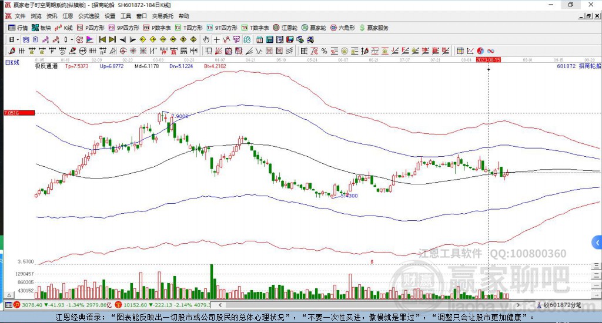
Task: Switch to the K线 chart
Action: point(63,28)
